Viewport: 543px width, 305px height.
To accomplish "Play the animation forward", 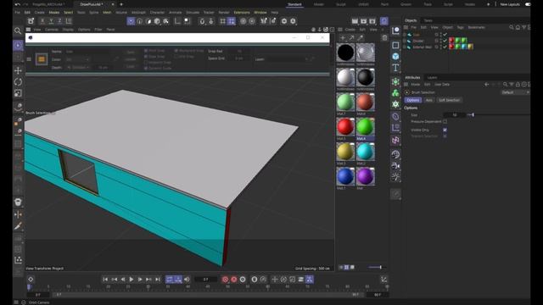I will [132, 280].
